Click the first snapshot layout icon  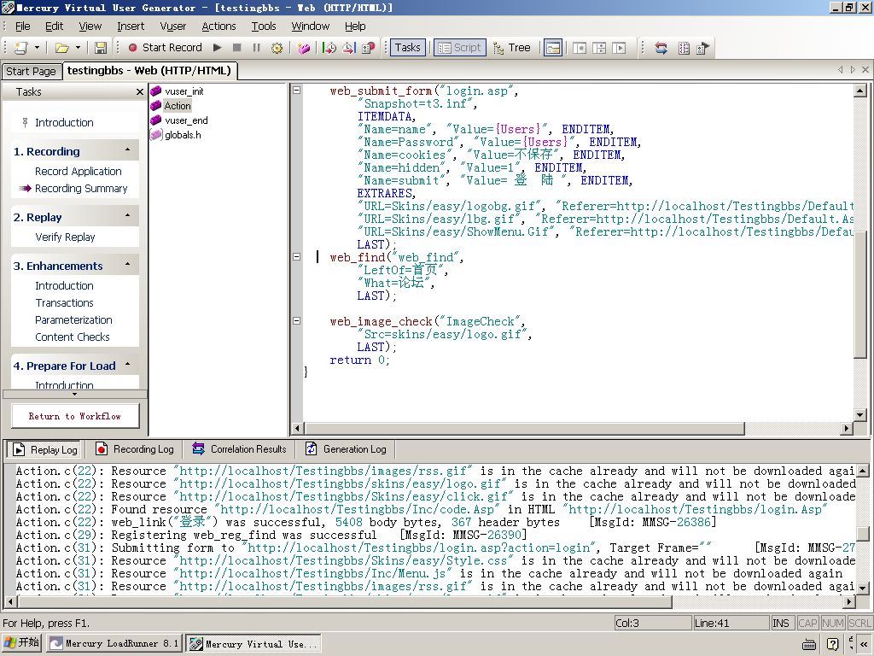tap(580, 48)
